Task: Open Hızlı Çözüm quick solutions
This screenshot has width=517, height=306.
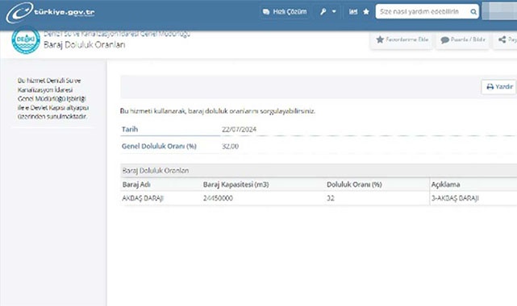Action: tap(285, 12)
